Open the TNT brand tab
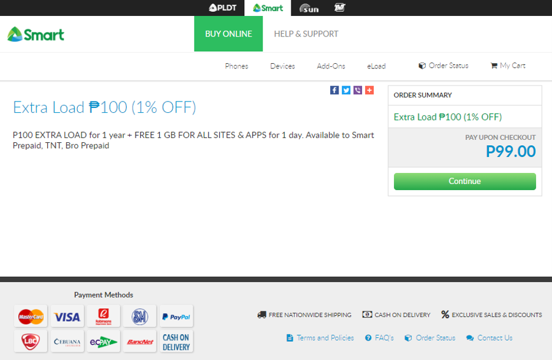 click(340, 8)
